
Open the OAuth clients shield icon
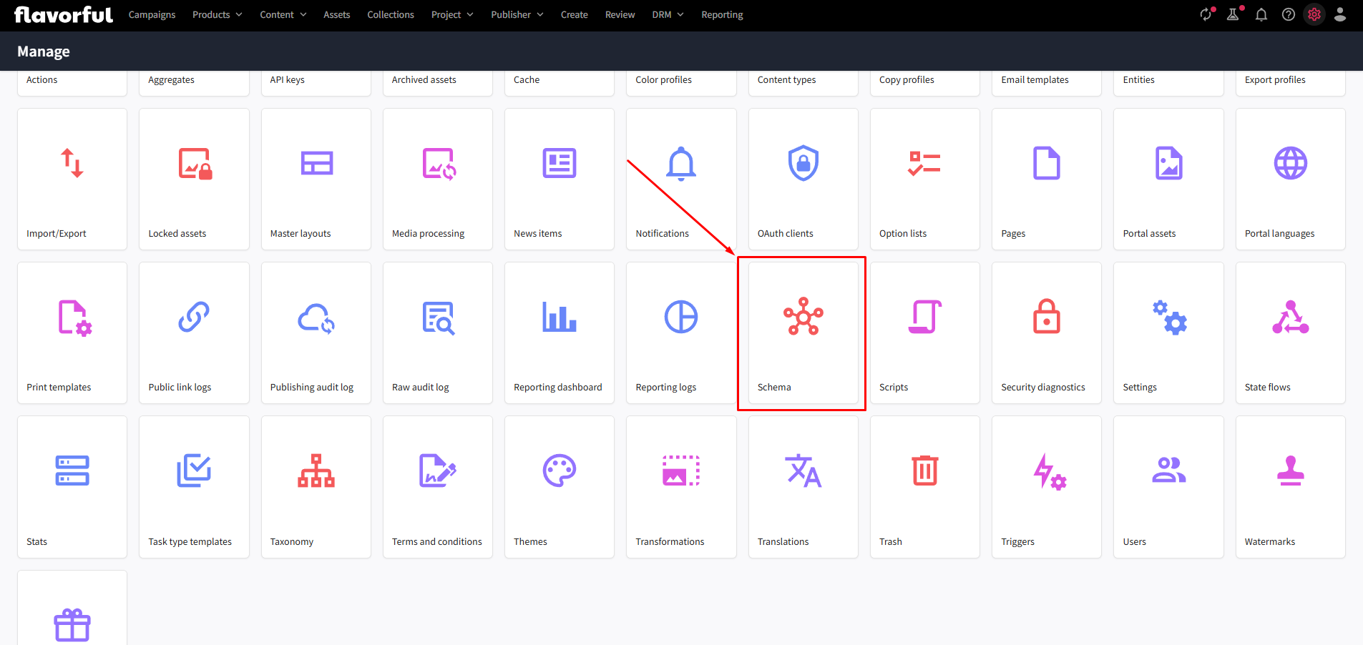(x=803, y=163)
